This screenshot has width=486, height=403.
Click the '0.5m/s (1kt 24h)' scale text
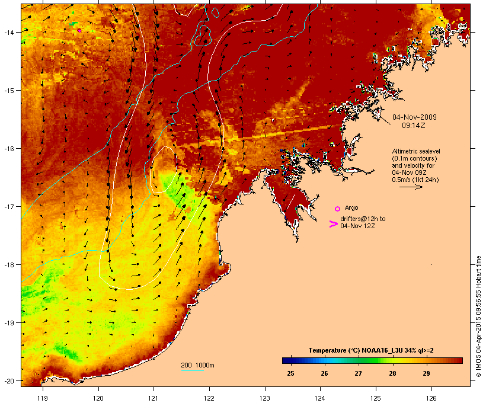415,180
